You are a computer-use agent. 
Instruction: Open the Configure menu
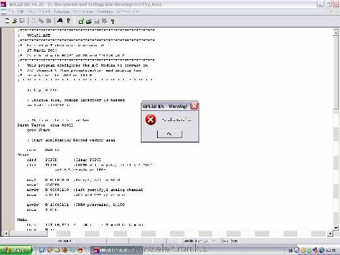pos(105,12)
